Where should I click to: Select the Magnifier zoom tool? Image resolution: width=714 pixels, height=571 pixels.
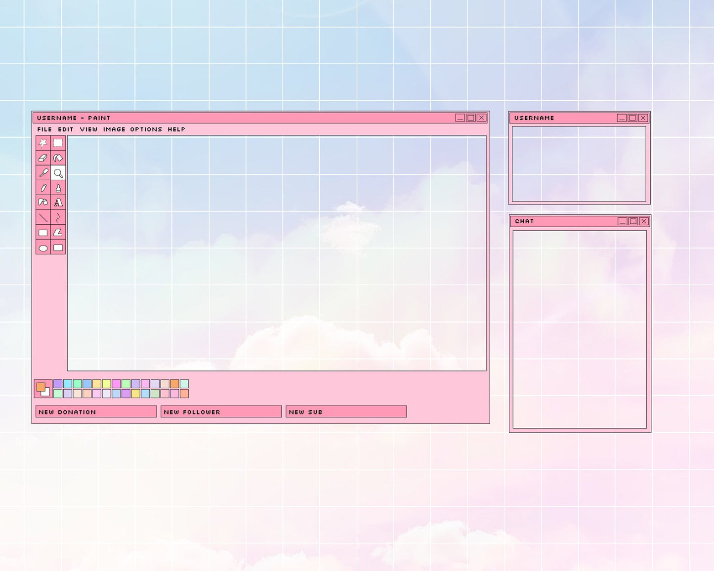click(x=58, y=173)
